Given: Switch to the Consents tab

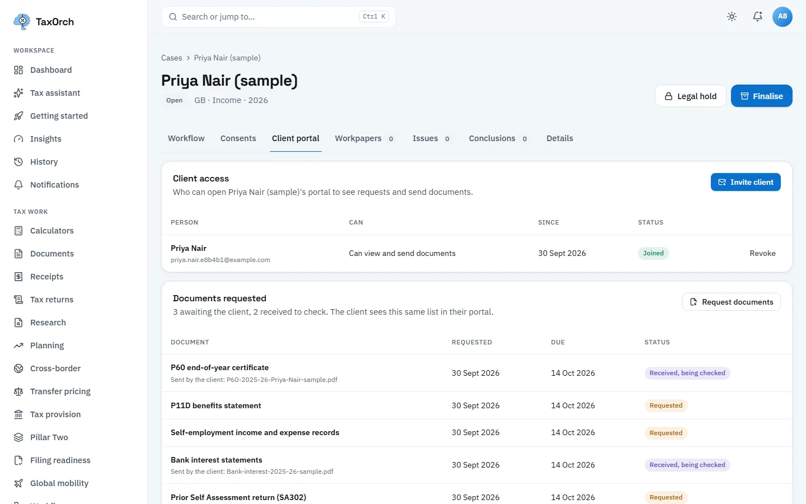Looking at the screenshot, I should click(238, 138).
